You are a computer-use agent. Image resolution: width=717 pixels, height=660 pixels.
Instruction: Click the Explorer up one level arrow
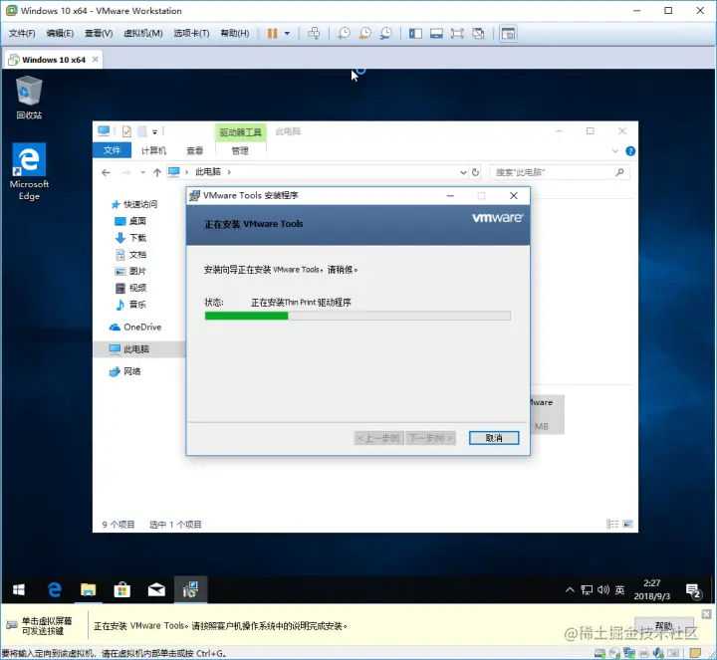click(x=157, y=172)
